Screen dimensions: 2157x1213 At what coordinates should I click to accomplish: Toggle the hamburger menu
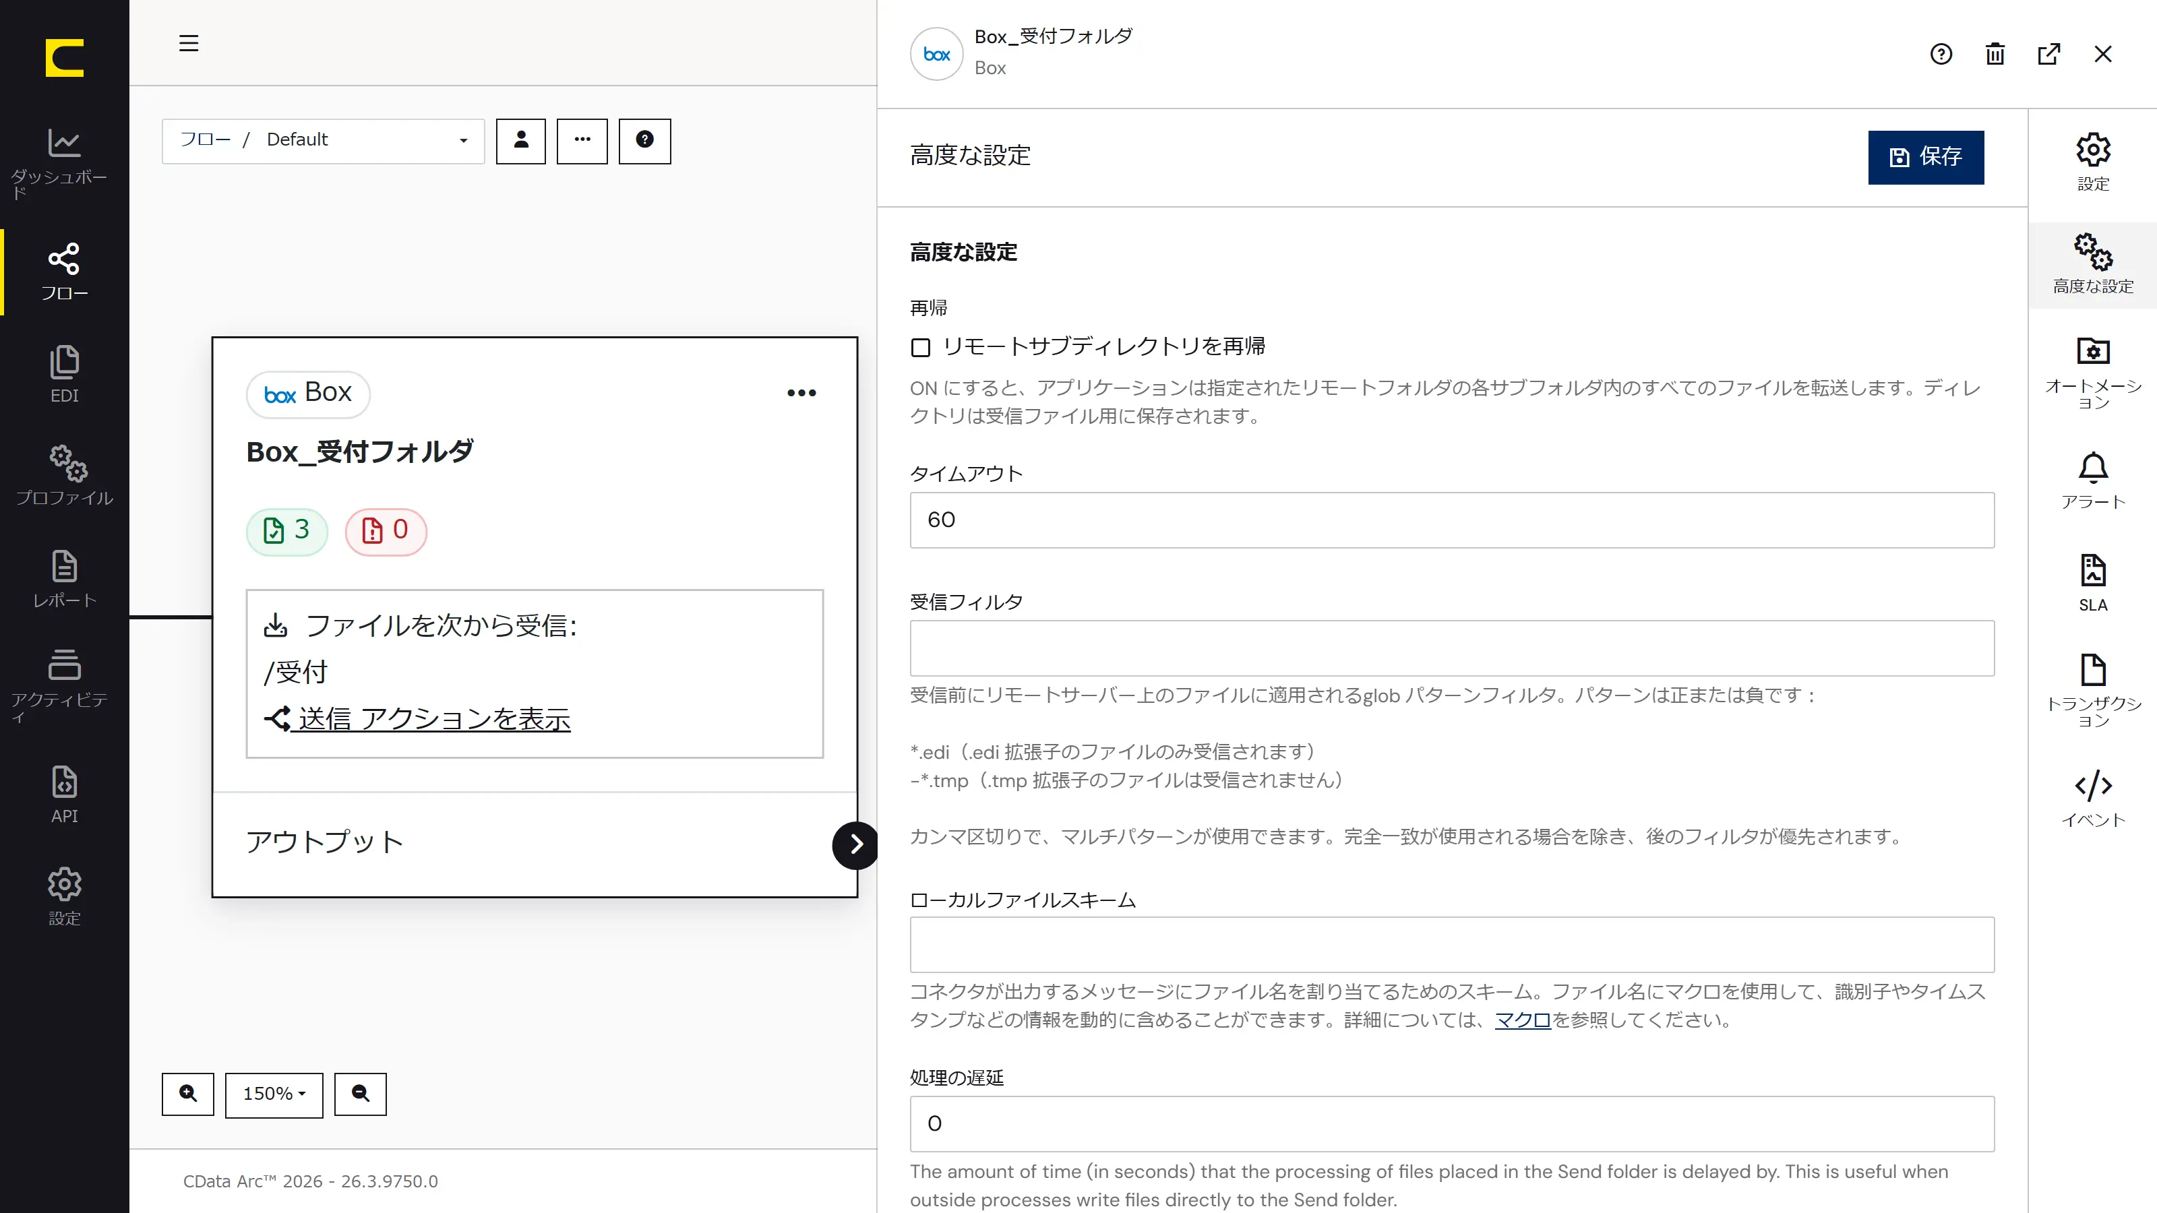pyautogui.click(x=189, y=44)
